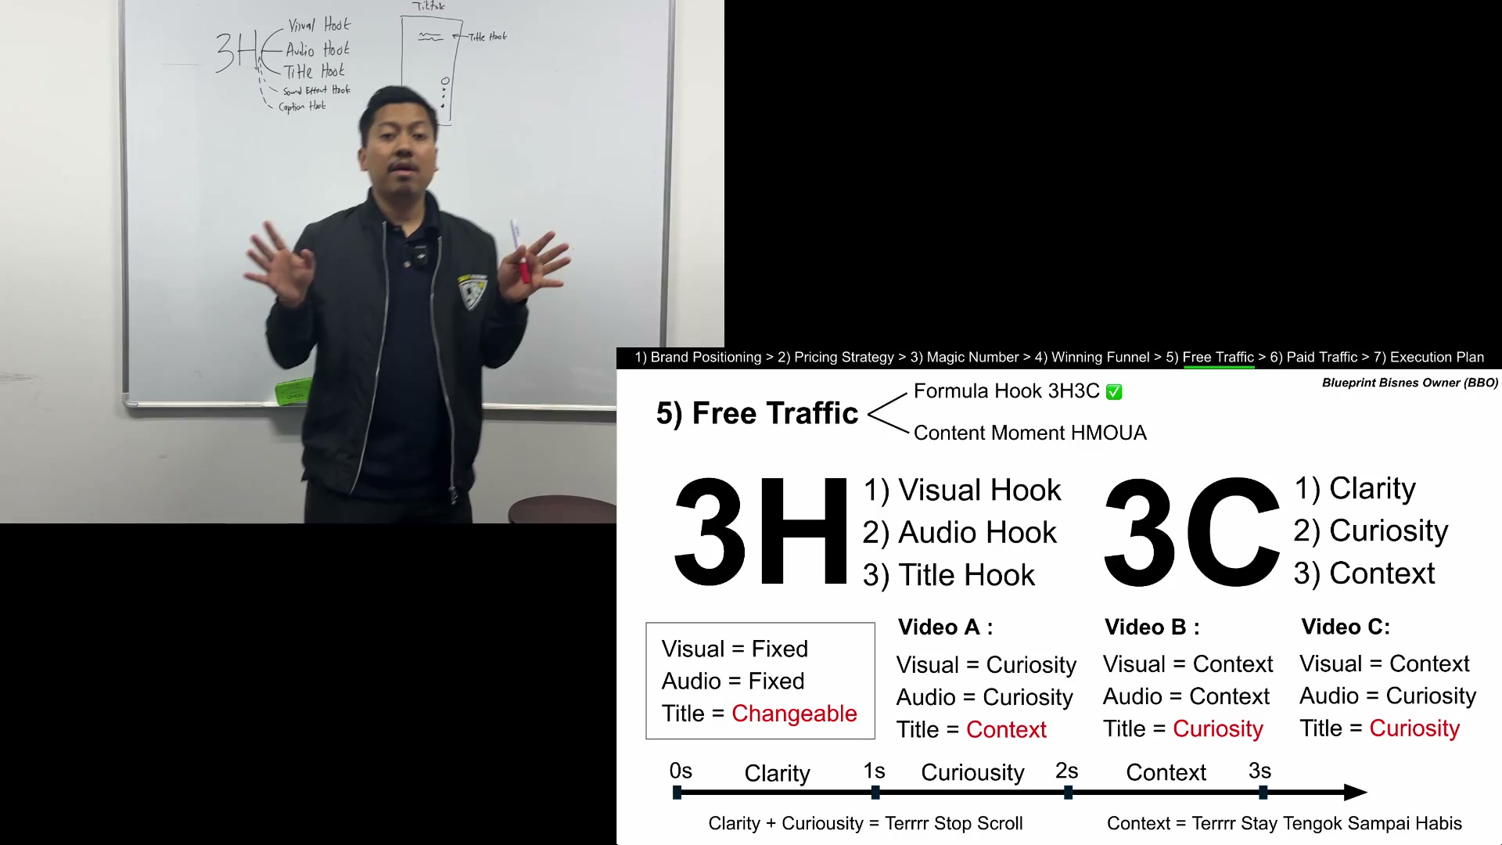Select the '4) Winning Funnel' breadcrumb step
This screenshot has width=1502, height=845.
[1092, 358]
